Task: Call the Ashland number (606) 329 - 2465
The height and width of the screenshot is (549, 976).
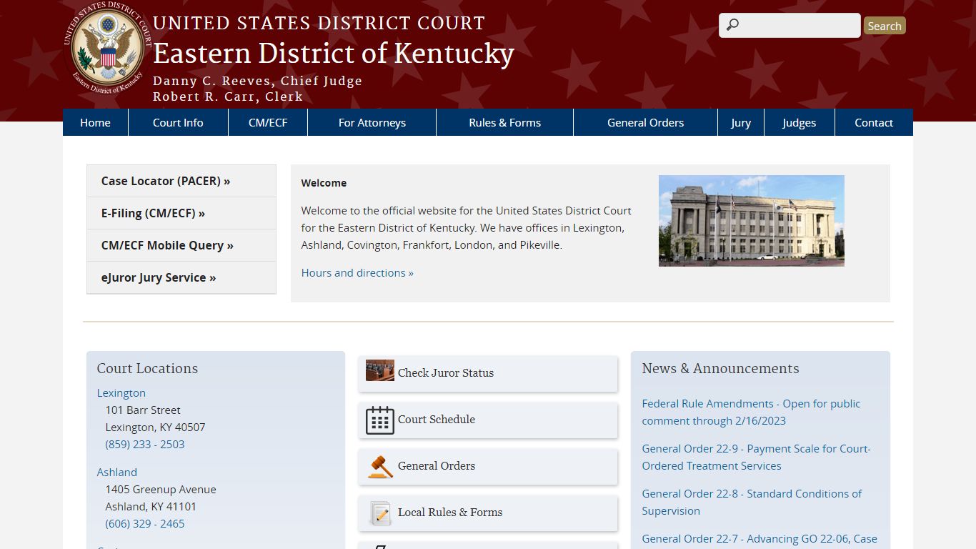Action: tap(145, 523)
